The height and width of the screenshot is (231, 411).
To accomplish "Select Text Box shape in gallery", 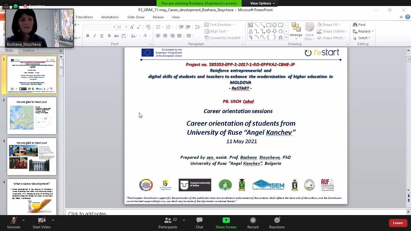I will click(250, 25).
